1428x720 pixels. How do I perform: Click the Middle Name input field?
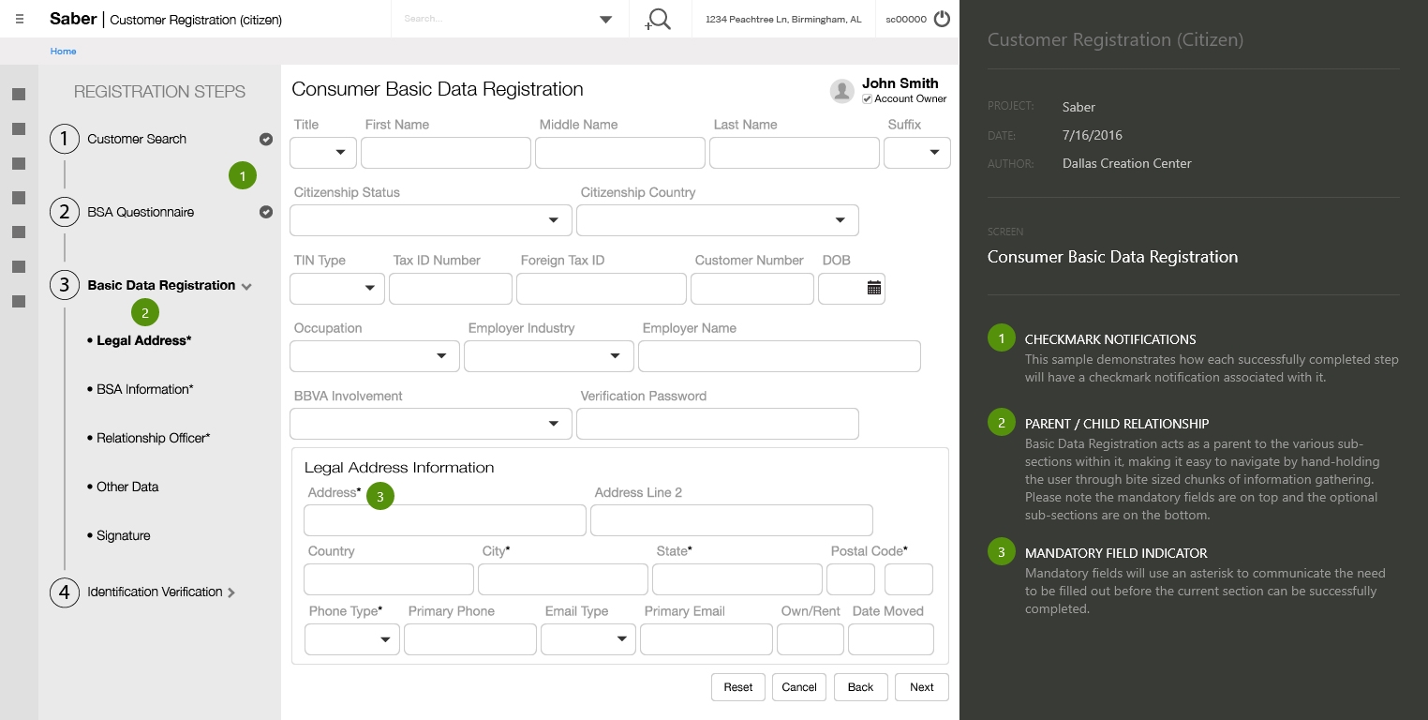point(620,153)
